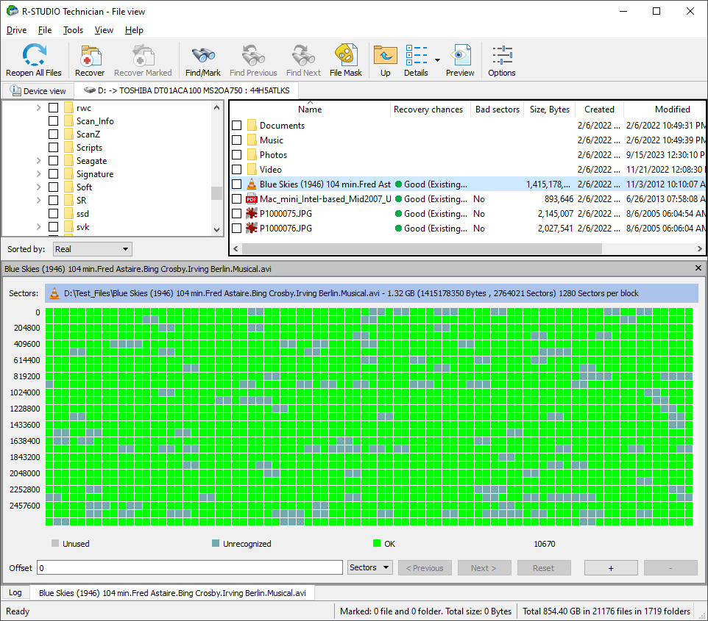Switch to the Log tab
This screenshot has height=621, width=708.
click(15, 592)
